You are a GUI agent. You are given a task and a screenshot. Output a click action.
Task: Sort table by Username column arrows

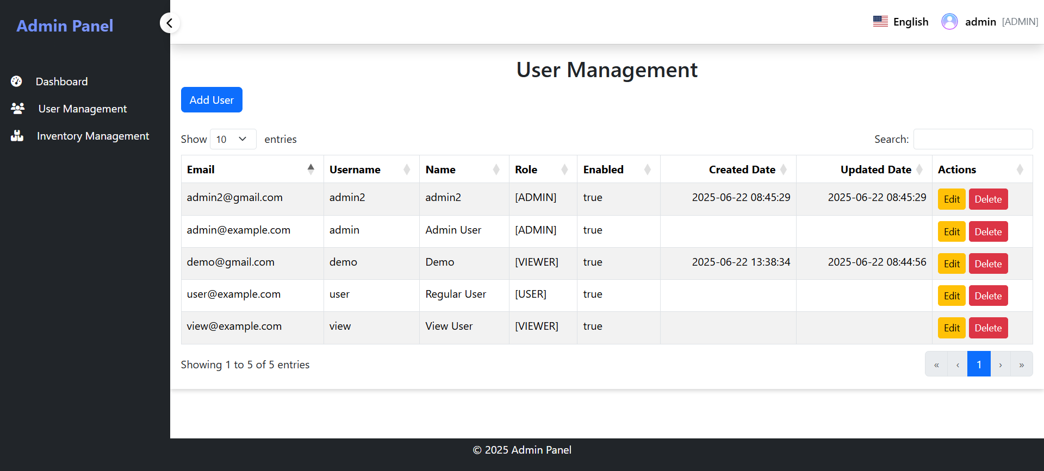tap(407, 169)
